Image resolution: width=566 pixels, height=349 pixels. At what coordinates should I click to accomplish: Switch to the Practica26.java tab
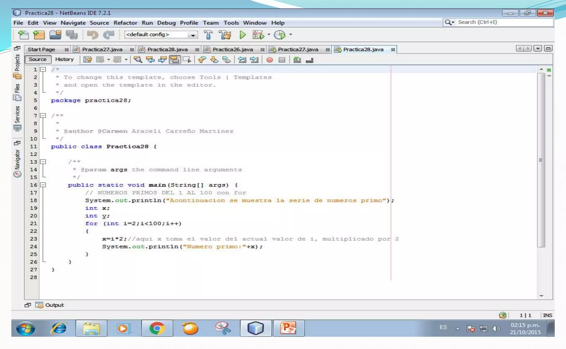[x=232, y=49]
